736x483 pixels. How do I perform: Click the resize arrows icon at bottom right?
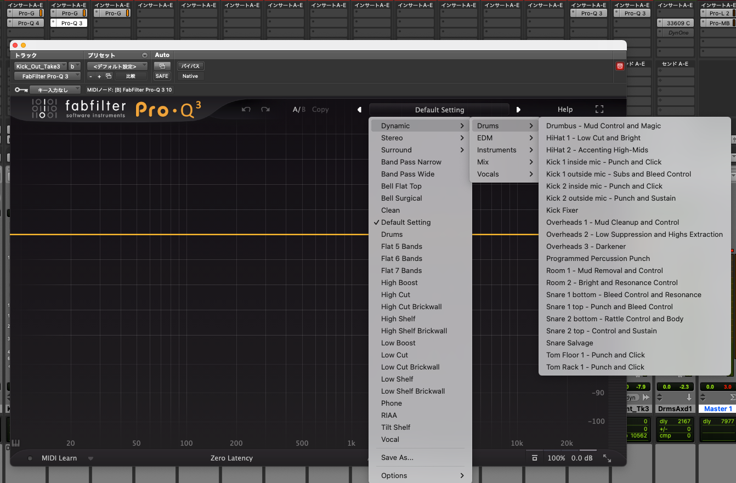click(x=607, y=458)
